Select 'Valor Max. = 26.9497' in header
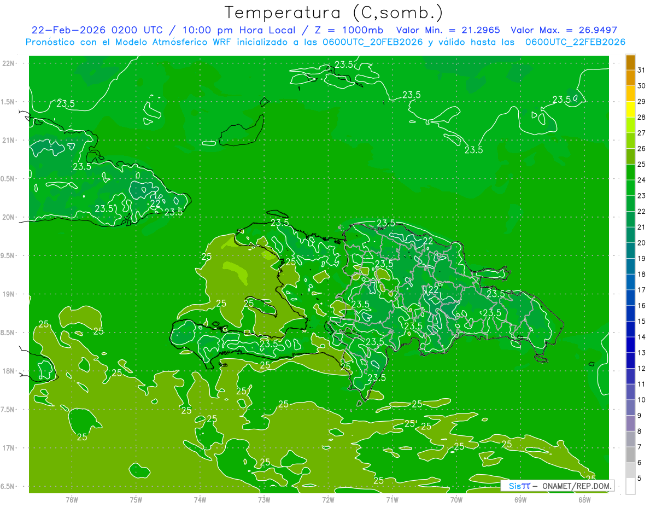This screenshot has width=656, height=507. [564, 30]
